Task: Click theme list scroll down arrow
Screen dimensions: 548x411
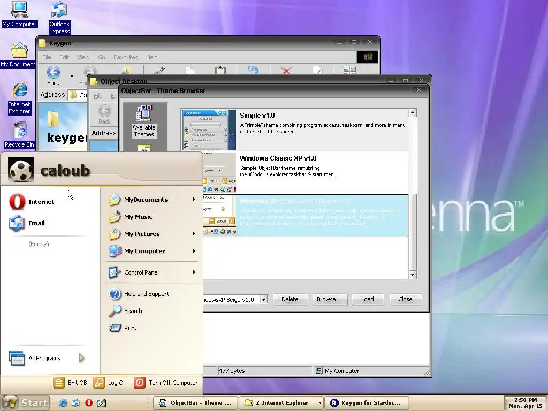Action: tap(413, 275)
